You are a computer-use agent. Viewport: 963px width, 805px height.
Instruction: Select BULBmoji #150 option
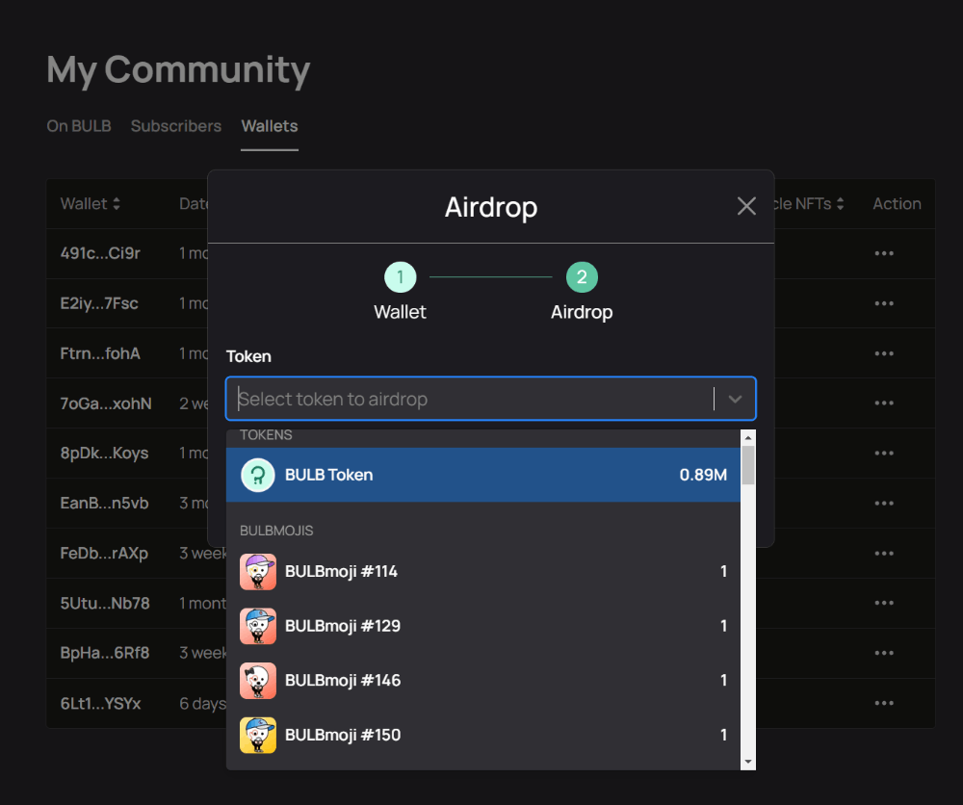pyautogui.click(x=483, y=735)
